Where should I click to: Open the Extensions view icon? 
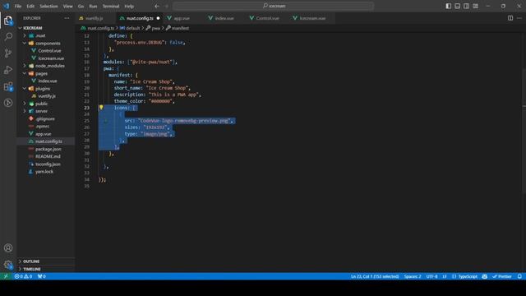pyautogui.click(x=8, y=86)
